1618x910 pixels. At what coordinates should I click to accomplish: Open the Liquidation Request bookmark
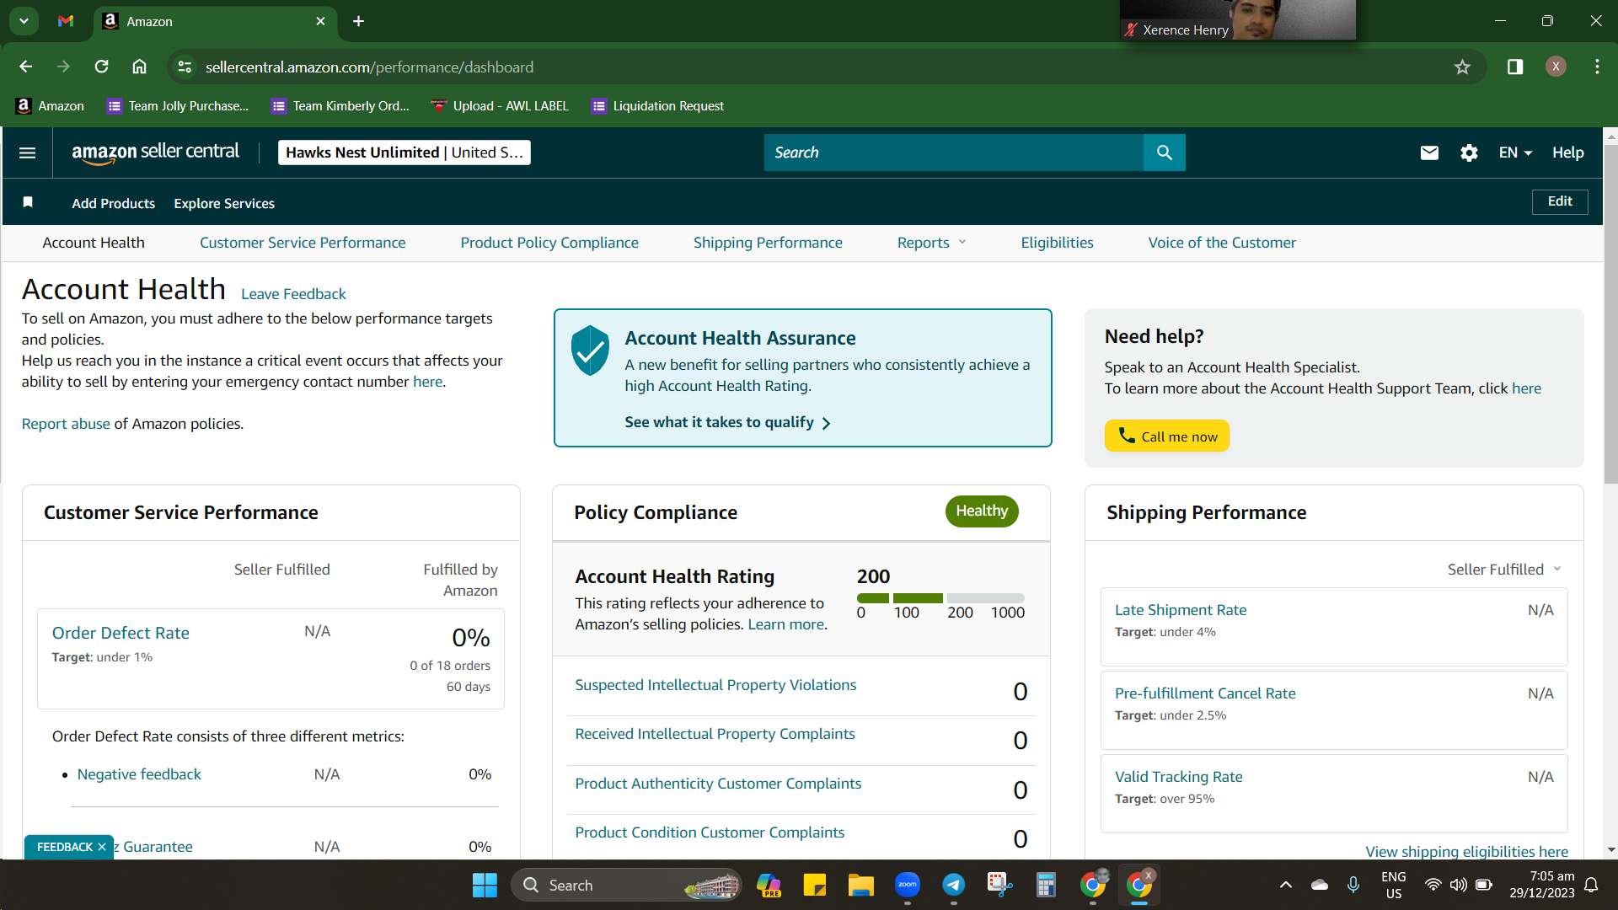click(658, 106)
